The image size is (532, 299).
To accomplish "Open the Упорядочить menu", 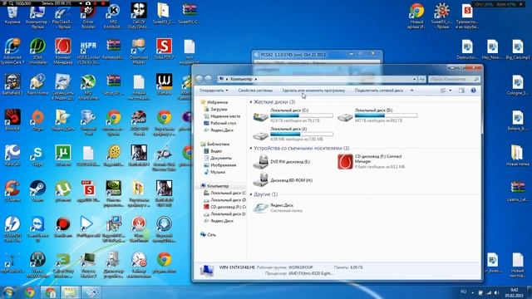I will (x=214, y=91).
